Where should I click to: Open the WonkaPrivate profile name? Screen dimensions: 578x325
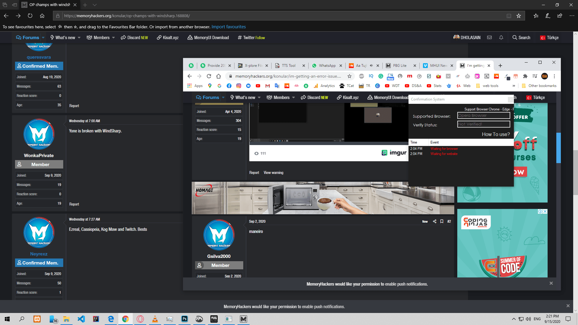click(x=39, y=156)
